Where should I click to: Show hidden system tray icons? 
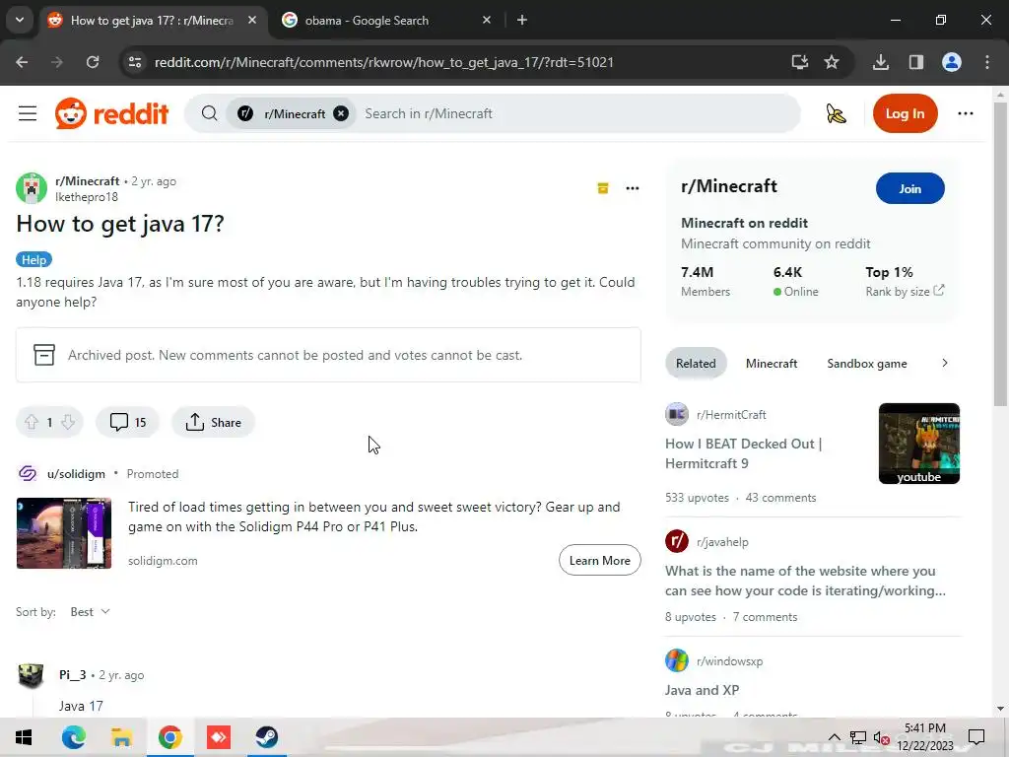(x=834, y=737)
